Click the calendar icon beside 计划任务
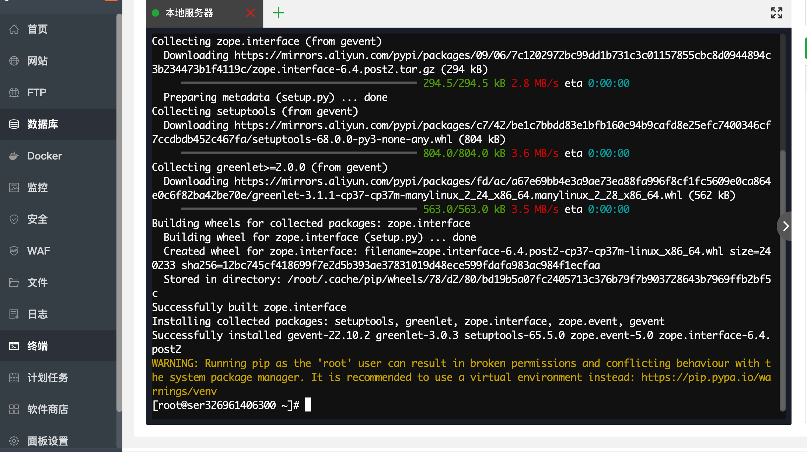 click(14, 378)
